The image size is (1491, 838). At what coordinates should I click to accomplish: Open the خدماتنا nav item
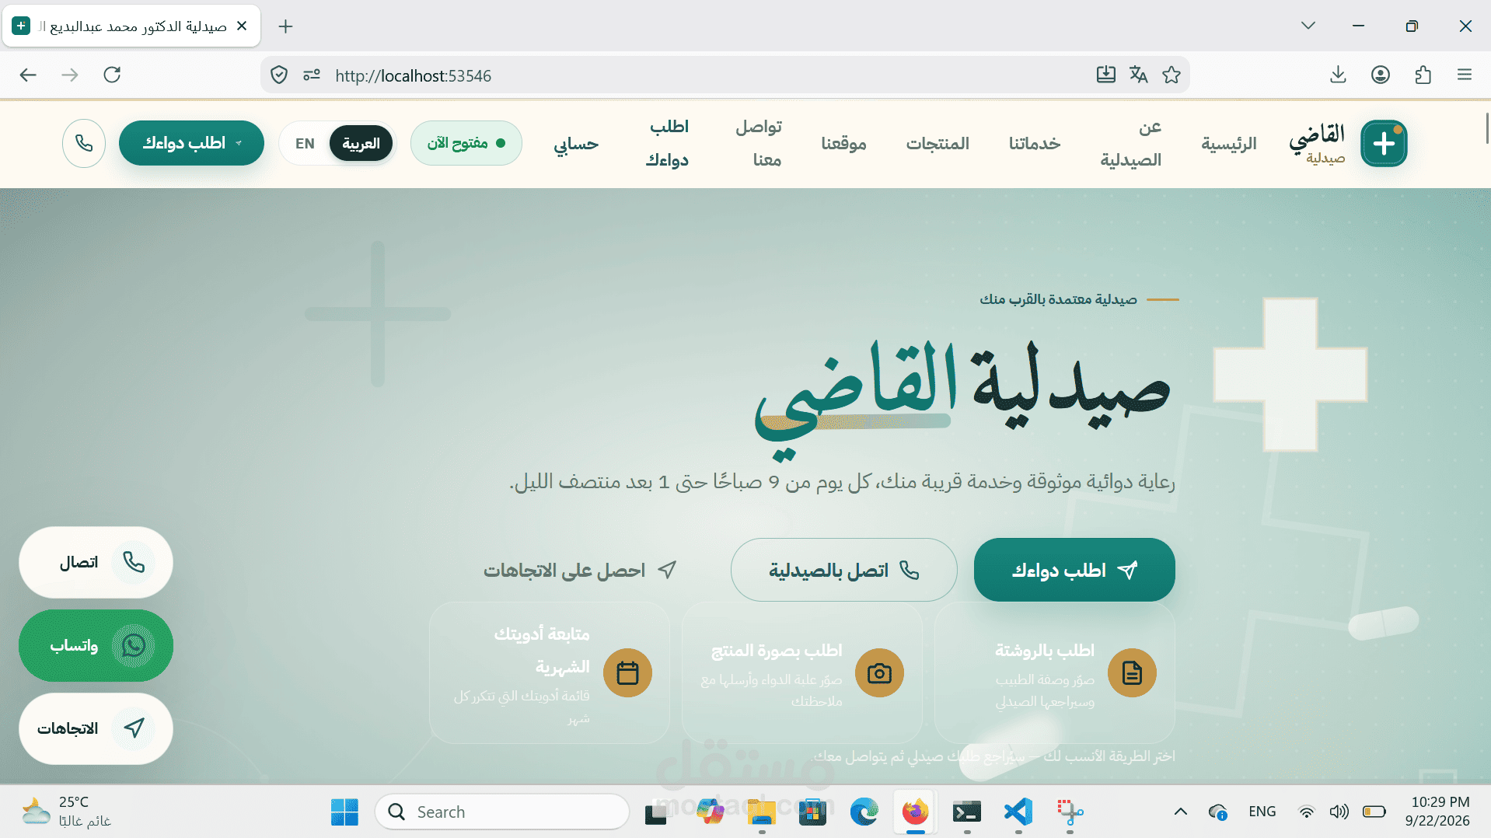coord(1035,143)
